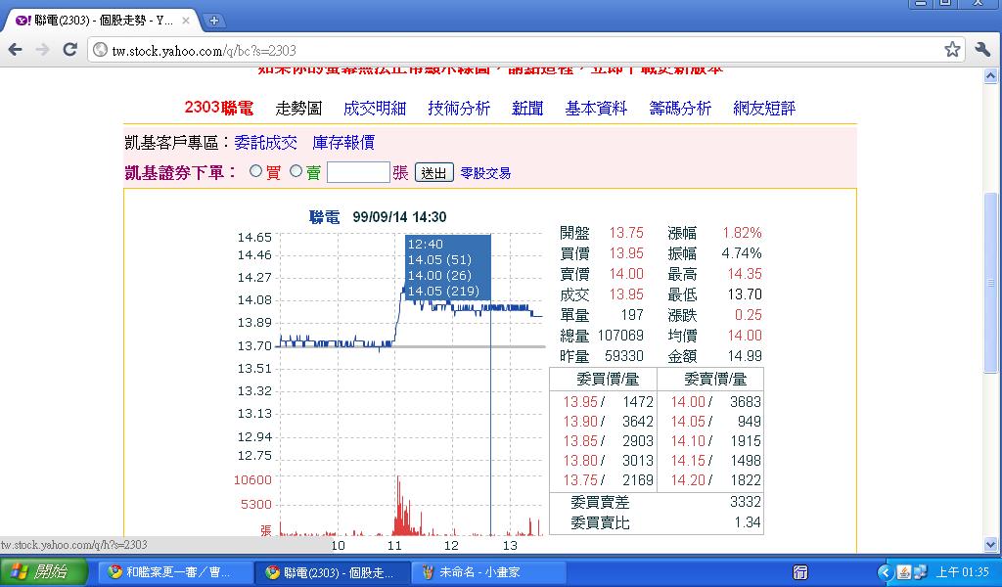This screenshot has height=587, width=1002.
Task: Select the 買 buy radio button
Action: coord(255,171)
